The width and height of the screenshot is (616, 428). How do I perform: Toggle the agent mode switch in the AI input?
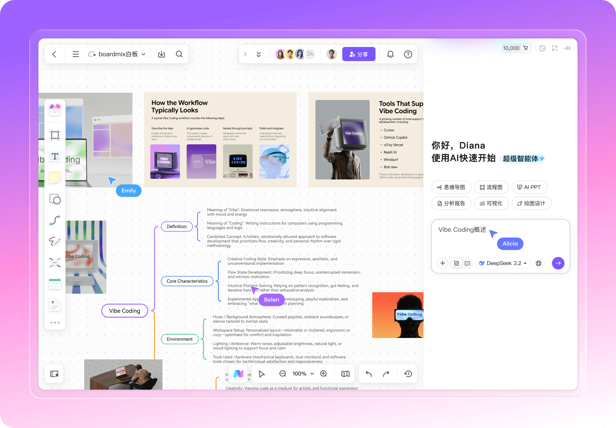456,263
